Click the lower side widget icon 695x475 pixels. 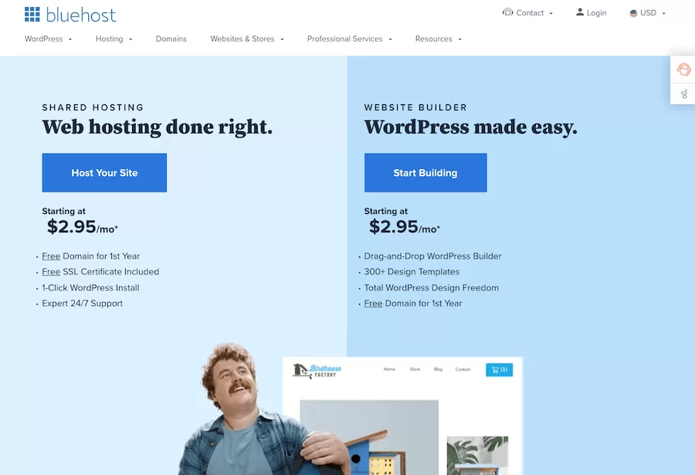[x=684, y=93]
